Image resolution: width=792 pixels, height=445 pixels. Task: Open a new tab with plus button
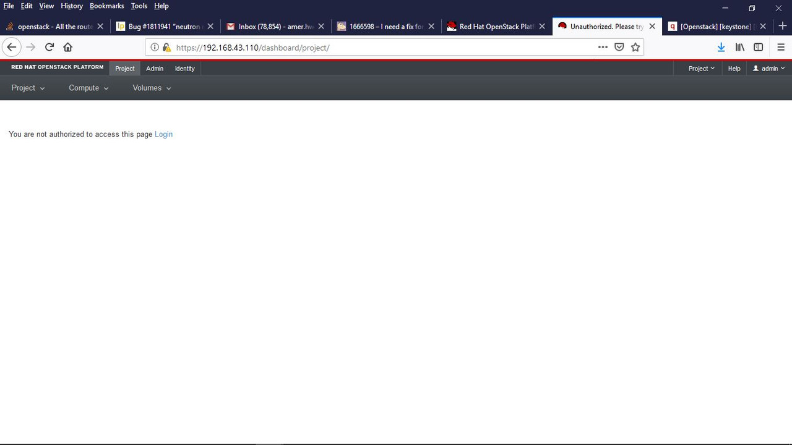click(782, 26)
